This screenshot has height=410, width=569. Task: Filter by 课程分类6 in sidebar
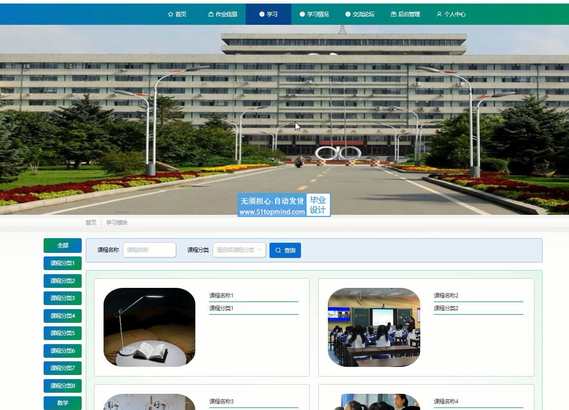(63, 351)
